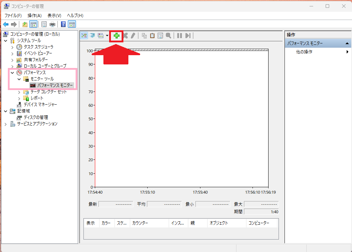The height and width of the screenshot is (252, 352).
Task: Click the カウンター column header
Action: pos(149,223)
